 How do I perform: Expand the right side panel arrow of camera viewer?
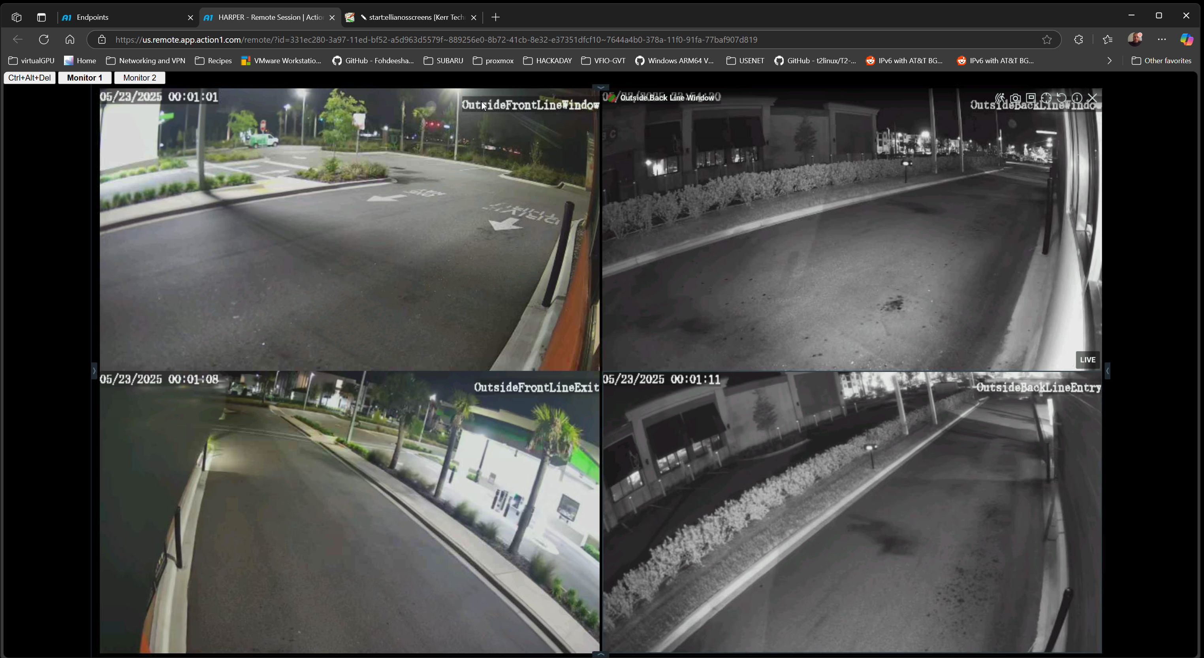(x=1107, y=370)
